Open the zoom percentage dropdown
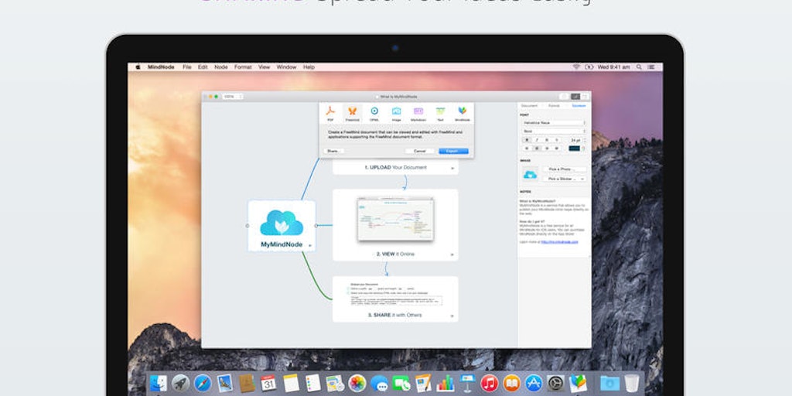This screenshot has width=792, height=396. coord(233,97)
